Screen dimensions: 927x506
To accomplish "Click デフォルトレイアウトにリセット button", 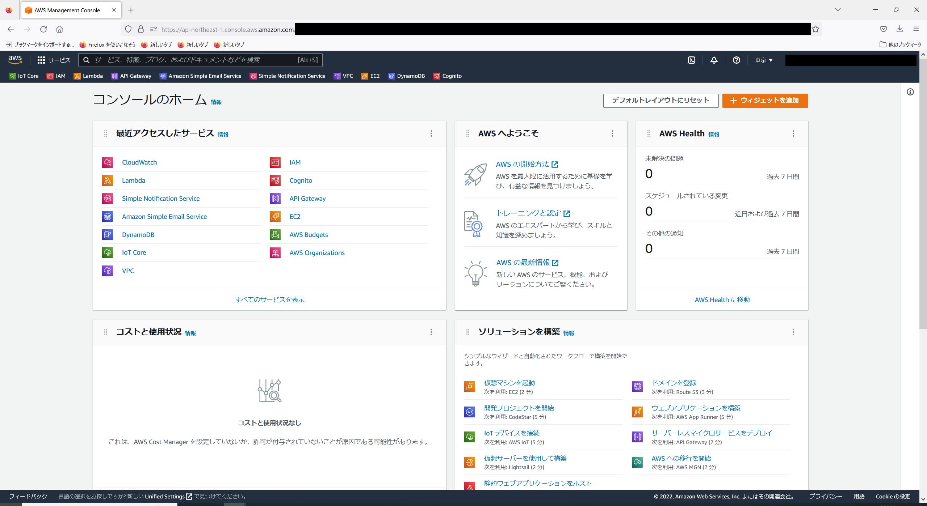I will (661, 101).
